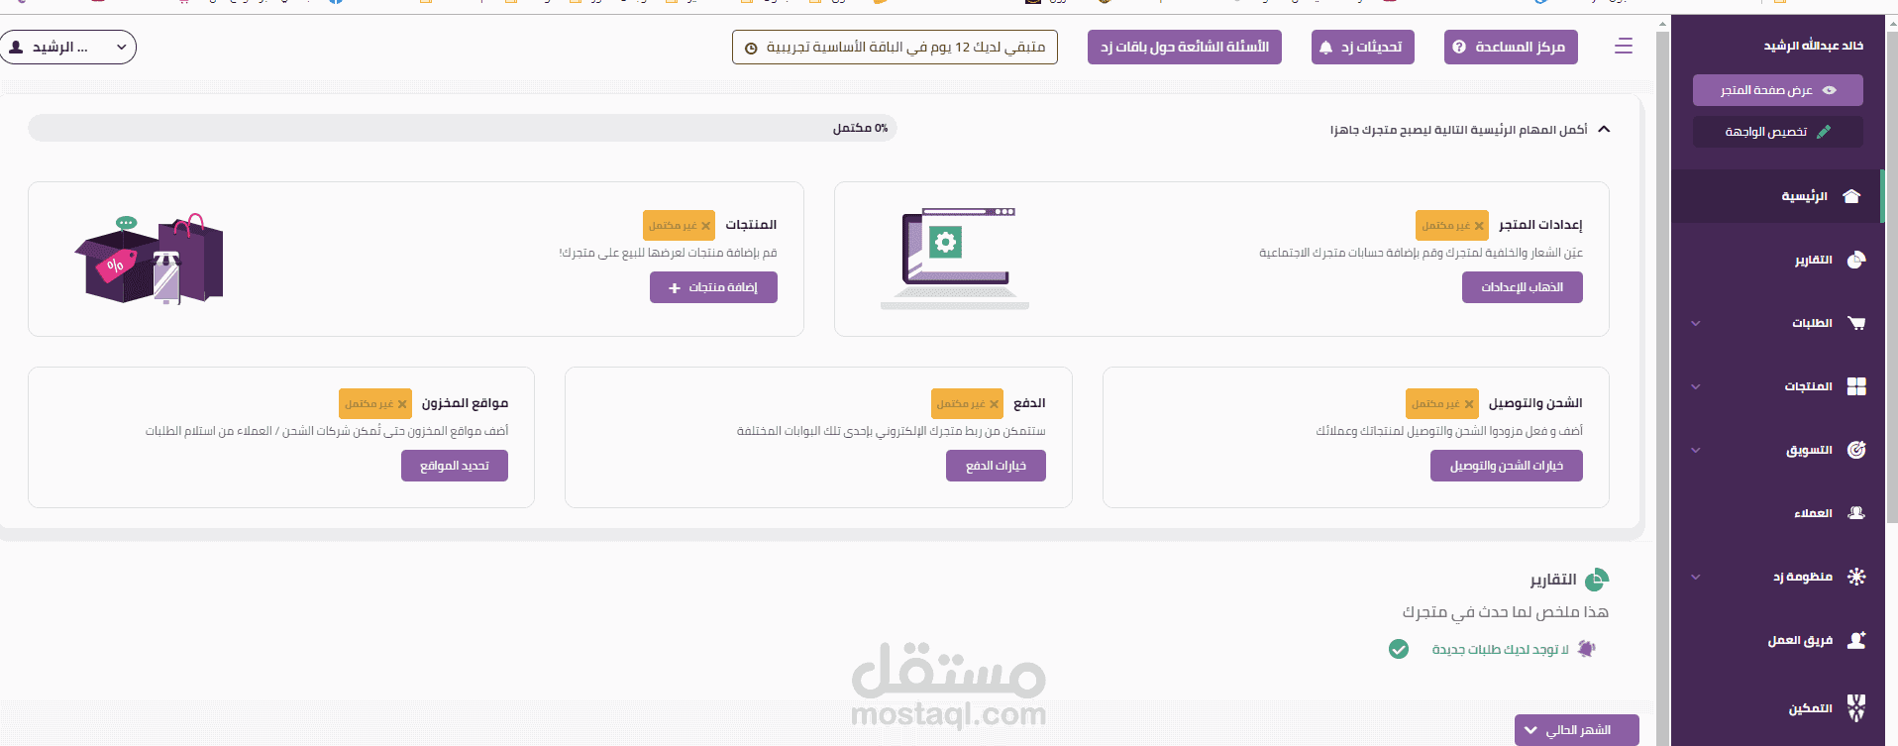
Task: Click the laptop settings illustration
Action: tap(955, 259)
